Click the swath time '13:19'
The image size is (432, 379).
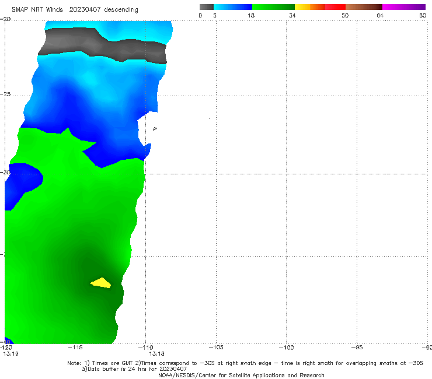[x=11, y=354]
